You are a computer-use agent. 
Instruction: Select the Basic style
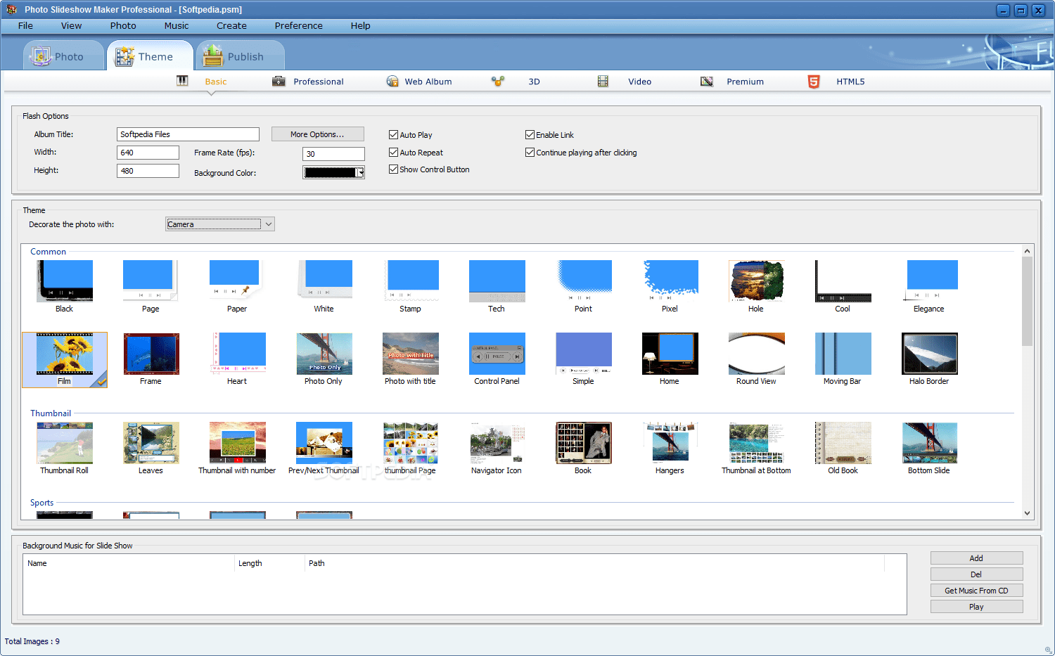[215, 81]
